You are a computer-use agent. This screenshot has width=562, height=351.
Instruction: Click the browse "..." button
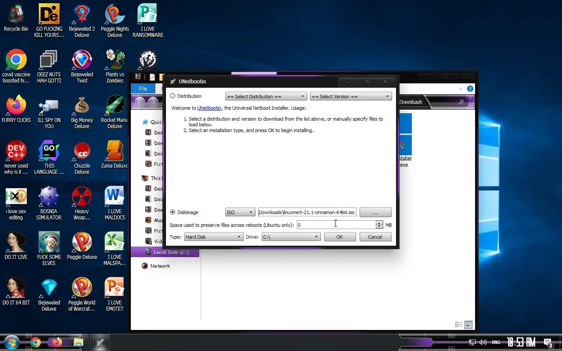(375, 212)
